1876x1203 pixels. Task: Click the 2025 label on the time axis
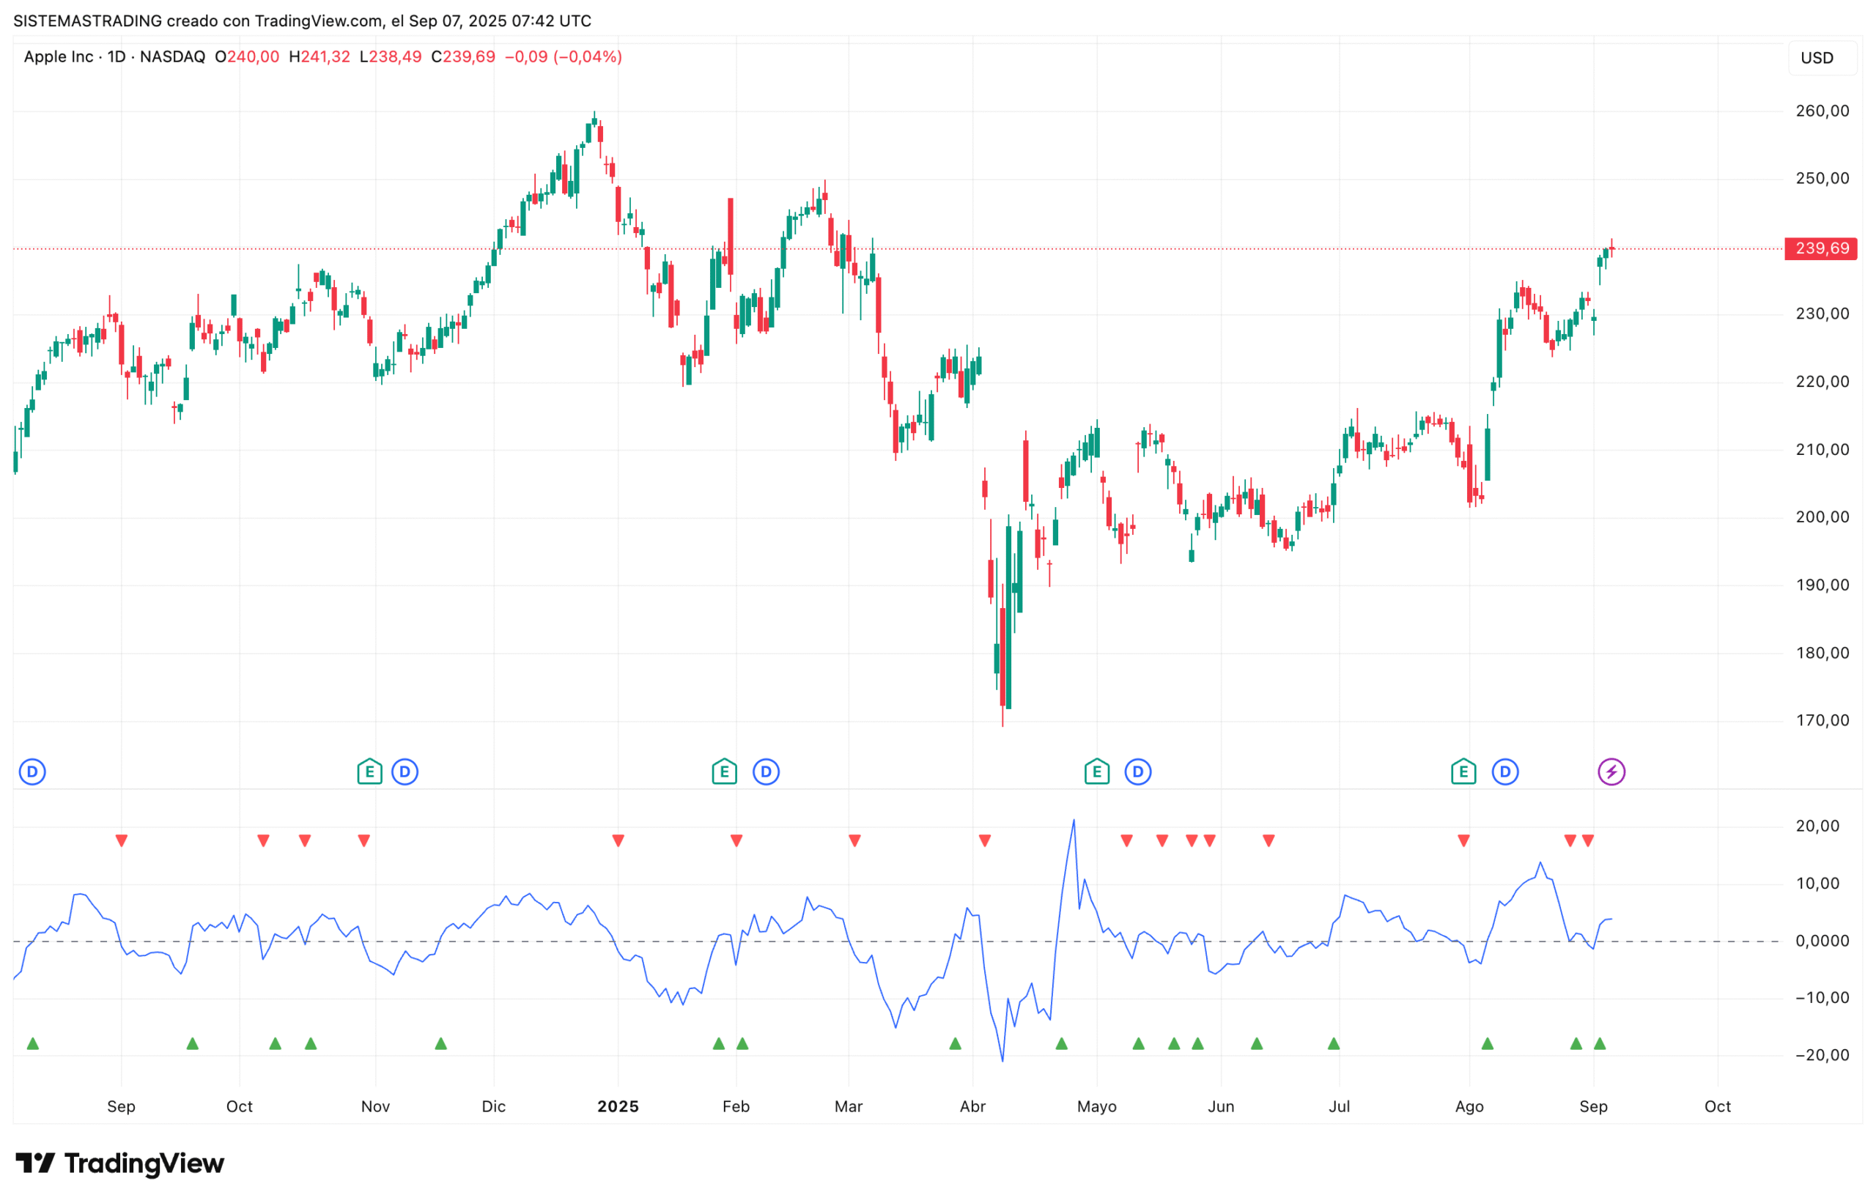(618, 1106)
